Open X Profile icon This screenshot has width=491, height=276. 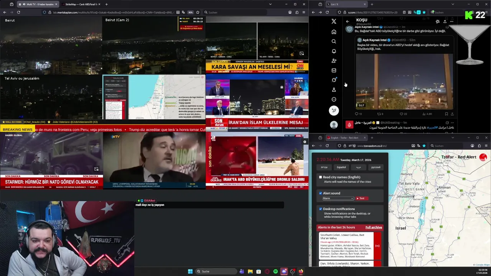[334, 90]
